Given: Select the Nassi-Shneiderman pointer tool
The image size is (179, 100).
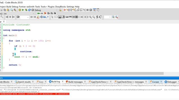Looking at the screenshot, I should pos(52,17).
